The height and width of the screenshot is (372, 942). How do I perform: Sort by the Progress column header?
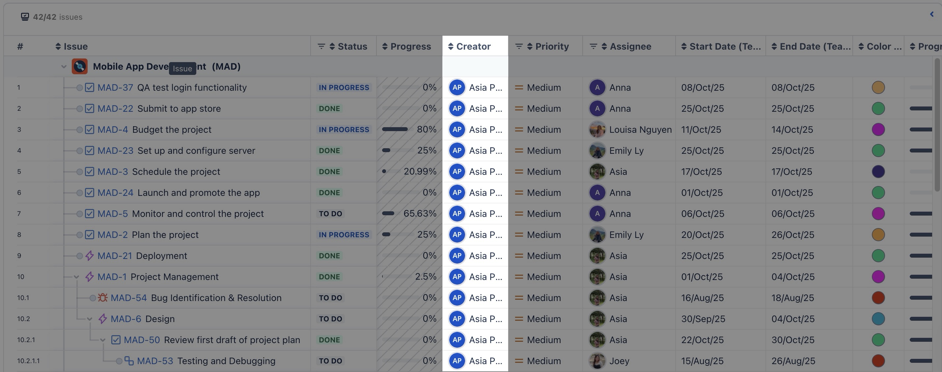pos(410,46)
